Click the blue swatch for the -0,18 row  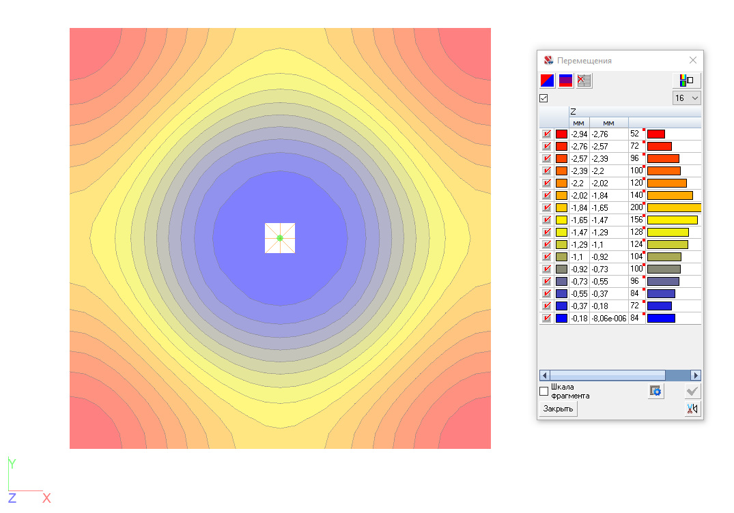[x=561, y=318]
